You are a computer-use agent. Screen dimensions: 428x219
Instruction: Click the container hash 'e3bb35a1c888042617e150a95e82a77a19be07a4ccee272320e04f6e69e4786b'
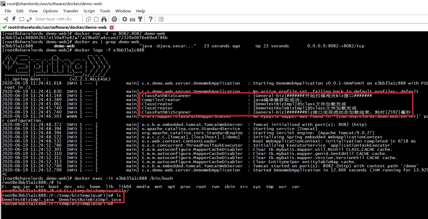click(85, 38)
